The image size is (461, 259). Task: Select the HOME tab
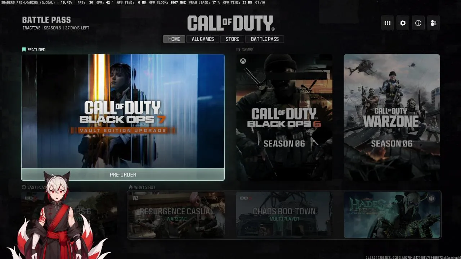pyautogui.click(x=174, y=39)
